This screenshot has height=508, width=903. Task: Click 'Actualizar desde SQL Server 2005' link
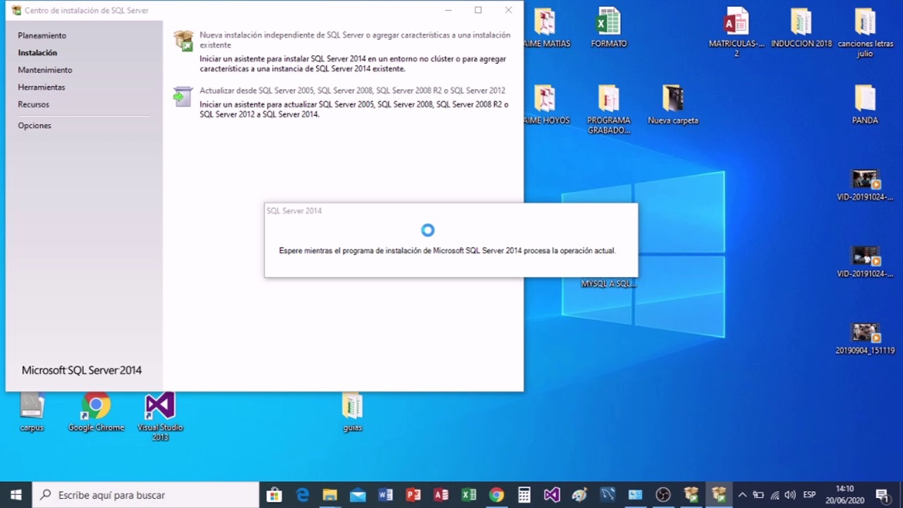[352, 90]
